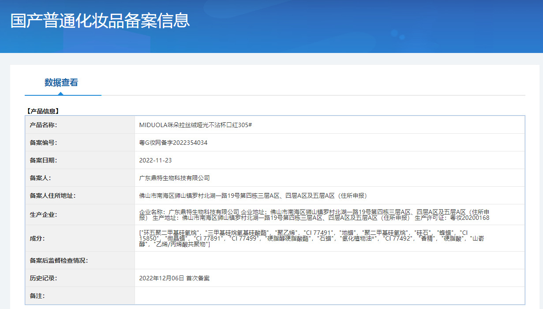Select the 生产企业 details text

coord(315,215)
